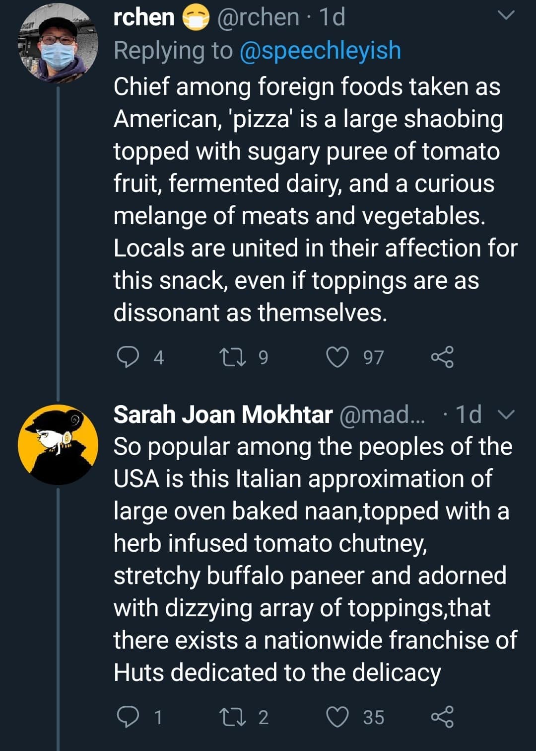
Task: Click the rchen display name
Action: point(144,17)
